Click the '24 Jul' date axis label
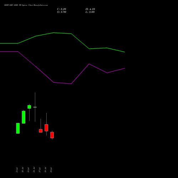The width and height of the screenshot is (178, 178). 34,170
